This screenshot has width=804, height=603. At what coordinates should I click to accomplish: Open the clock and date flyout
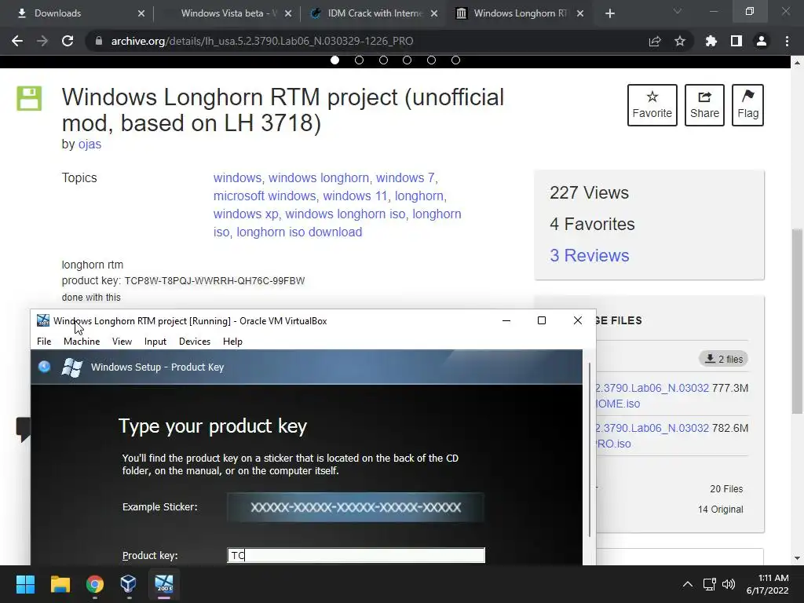pos(767,584)
